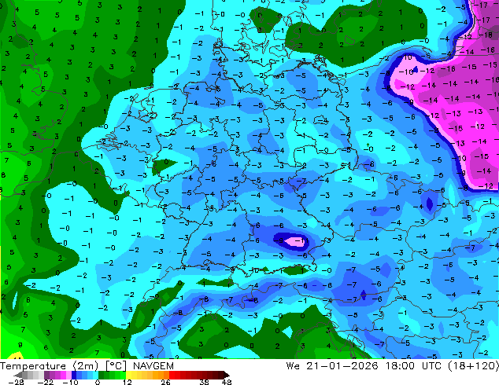The width and height of the screenshot is (499, 385).
Task: Click the darkest maroon end of the color scale
Action: click(221, 375)
